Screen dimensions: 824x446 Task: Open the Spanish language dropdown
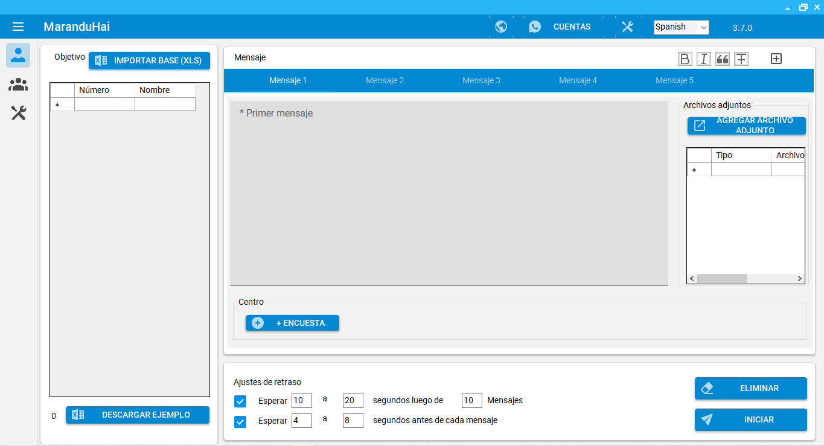681,27
